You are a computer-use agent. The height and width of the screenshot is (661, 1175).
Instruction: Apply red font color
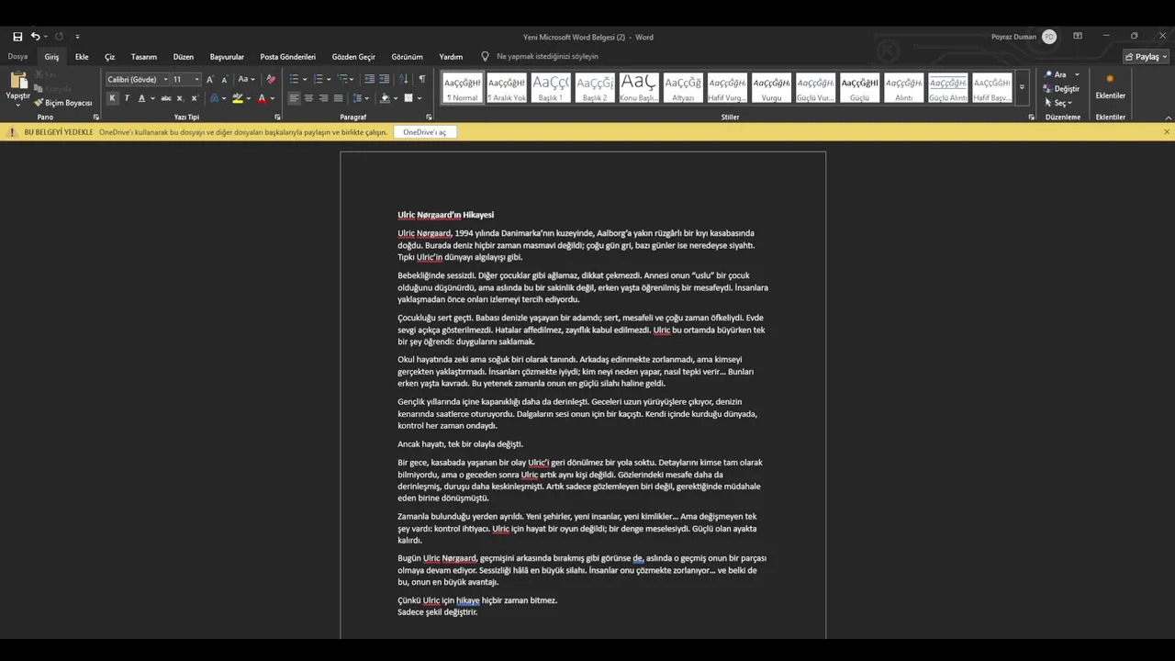click(x=262, y=98)
